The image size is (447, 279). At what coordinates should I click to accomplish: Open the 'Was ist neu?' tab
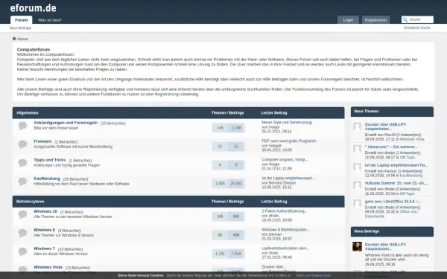pos(50,20)
